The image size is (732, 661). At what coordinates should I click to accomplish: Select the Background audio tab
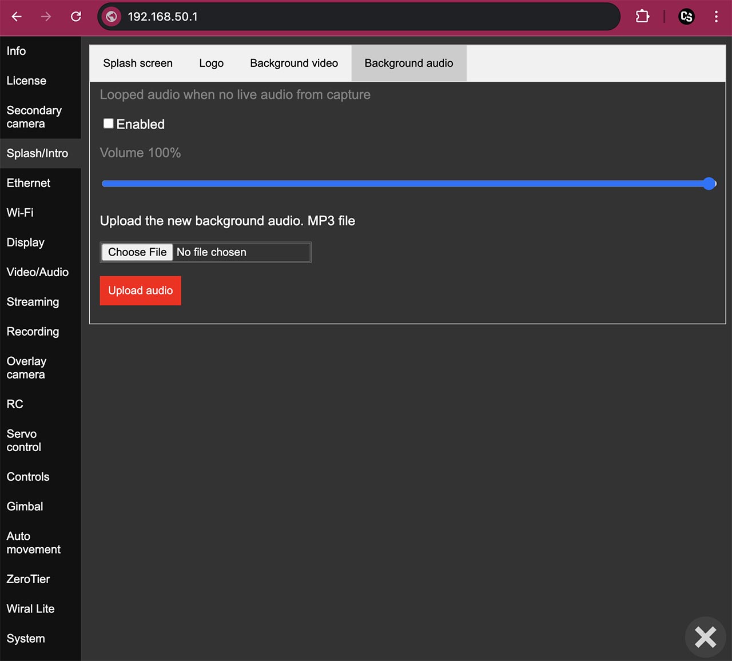pyautogui.click(x=409, y=63)
